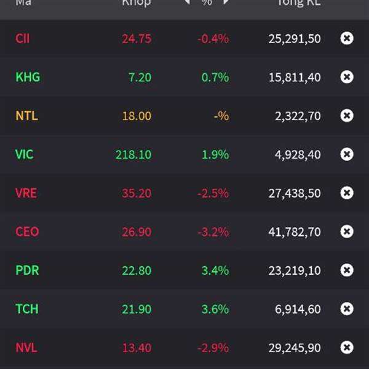
Task: Remove VIC from the list
Action: point(347,154)
